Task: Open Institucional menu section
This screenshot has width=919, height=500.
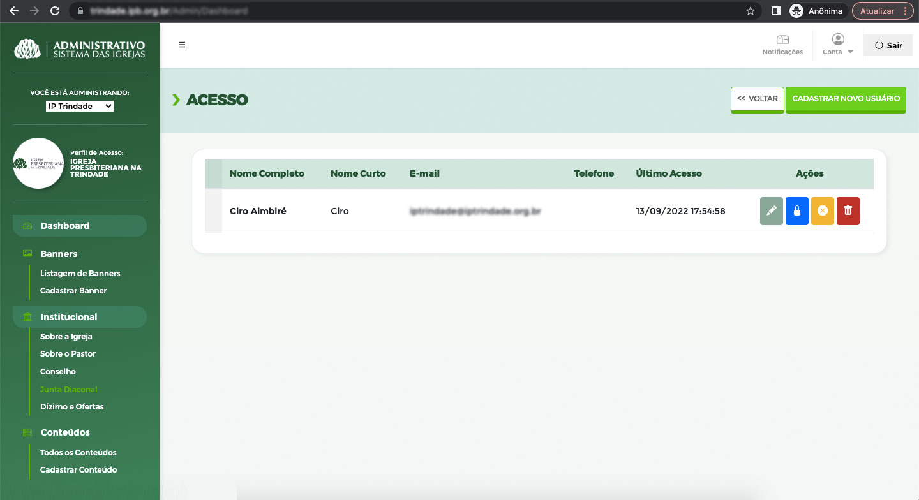Action: click(69, 317)
